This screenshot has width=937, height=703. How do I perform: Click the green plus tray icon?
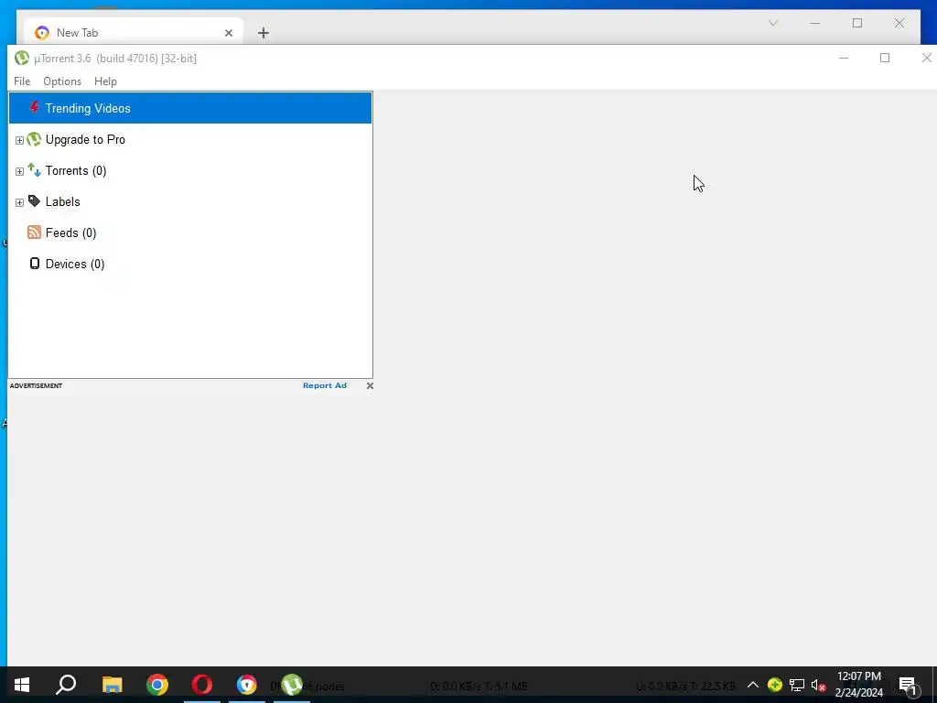pos(775,685)
